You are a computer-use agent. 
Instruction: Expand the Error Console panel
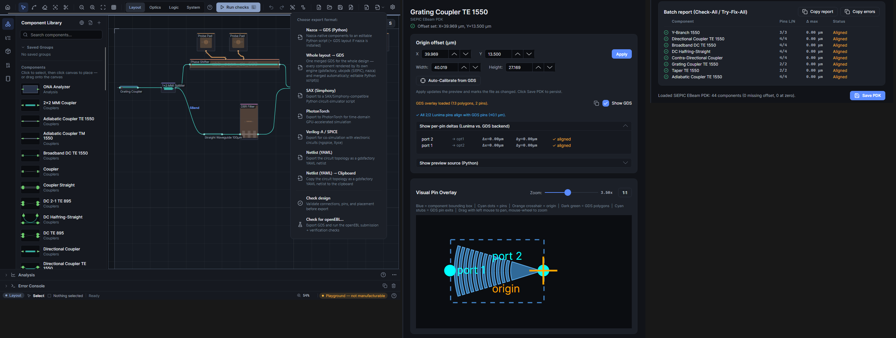[6, 286]
